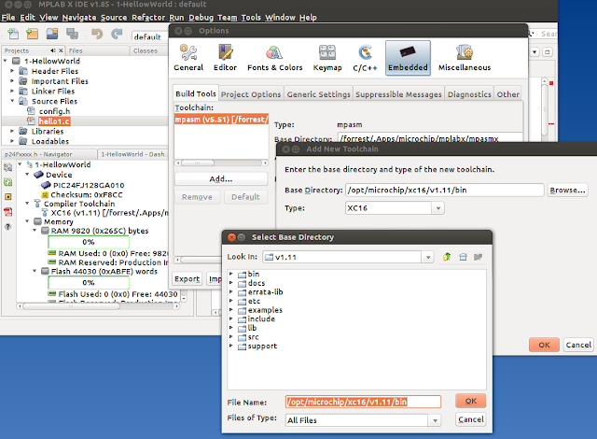Click the Flash usage 0% progress bar

[x=89, y=283]
